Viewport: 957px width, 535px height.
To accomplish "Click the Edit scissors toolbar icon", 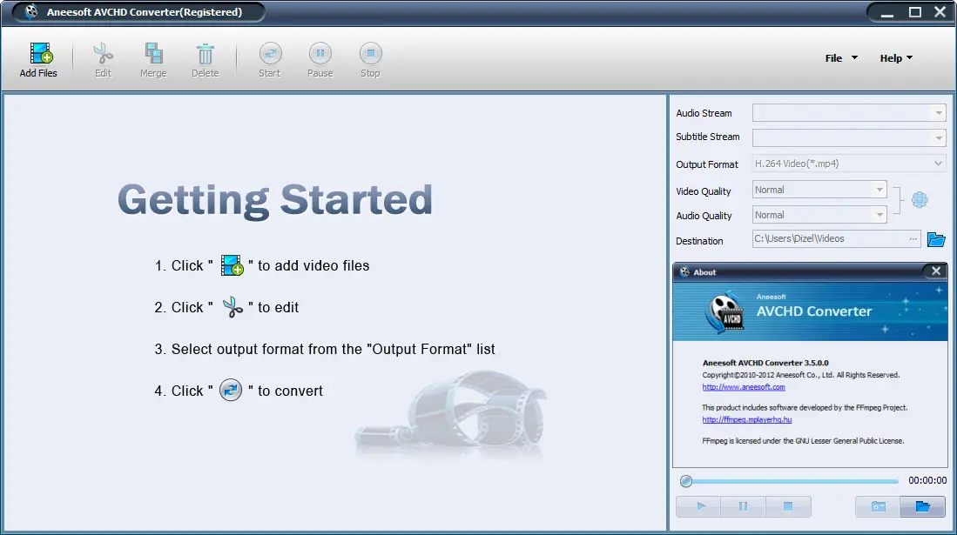I will tap(103, 54).
